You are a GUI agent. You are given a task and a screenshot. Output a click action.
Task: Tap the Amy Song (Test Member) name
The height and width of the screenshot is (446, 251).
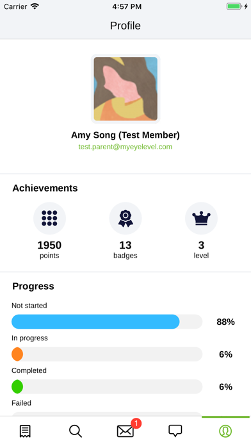coord(125,135)
